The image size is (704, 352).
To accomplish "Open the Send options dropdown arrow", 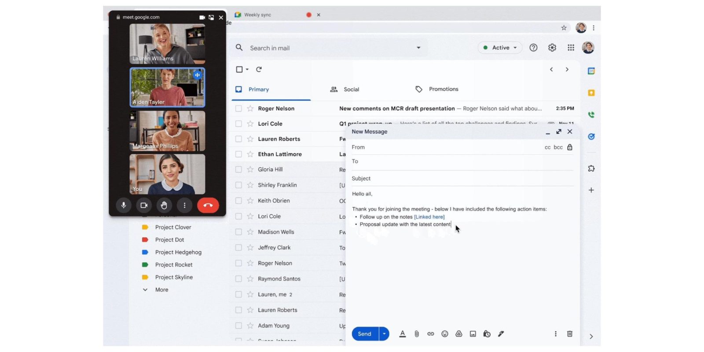I will (384, 334).
